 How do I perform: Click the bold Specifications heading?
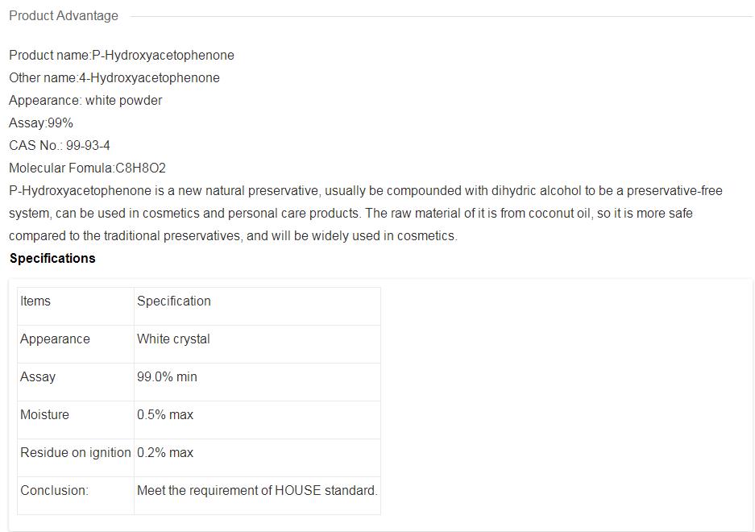[52, 259]
